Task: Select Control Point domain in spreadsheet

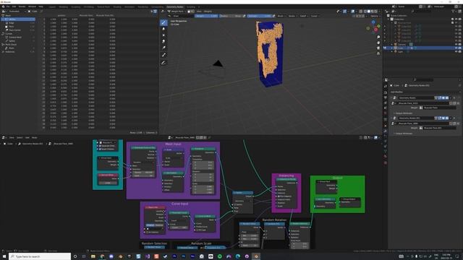Action: point(18,38)
